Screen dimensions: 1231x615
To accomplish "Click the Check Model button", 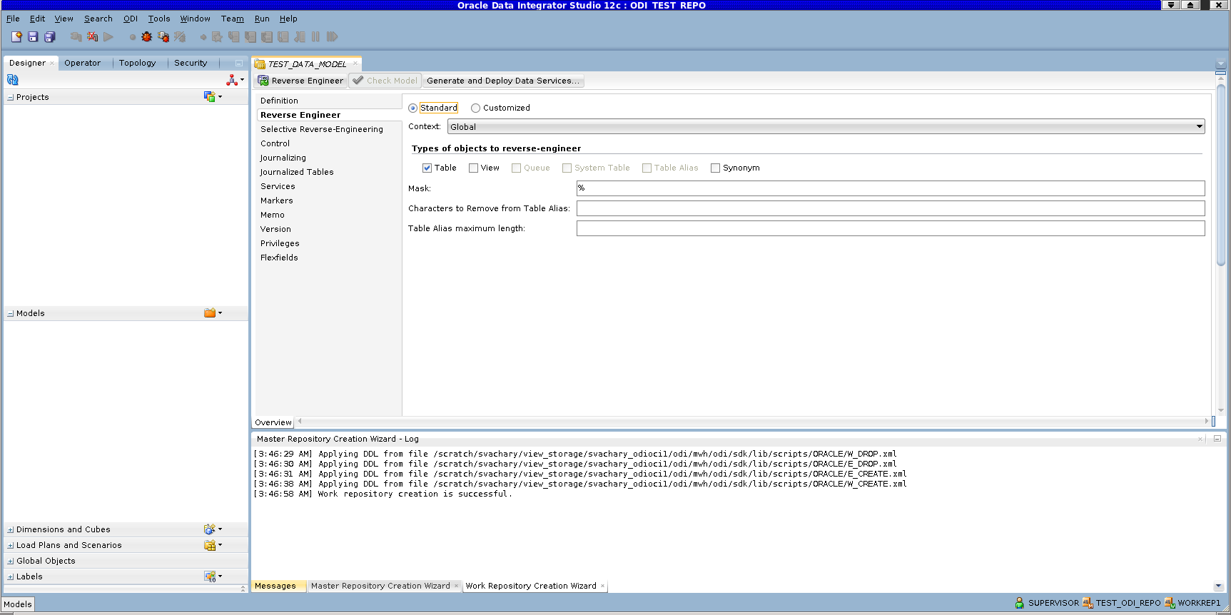I will click(385, 81).
